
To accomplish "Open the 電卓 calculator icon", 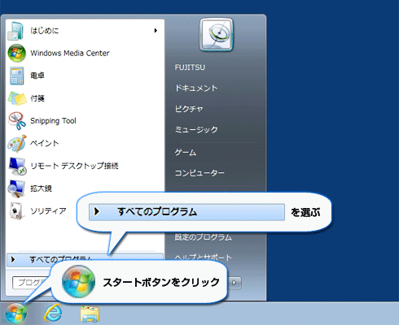I will click(17, 76).
